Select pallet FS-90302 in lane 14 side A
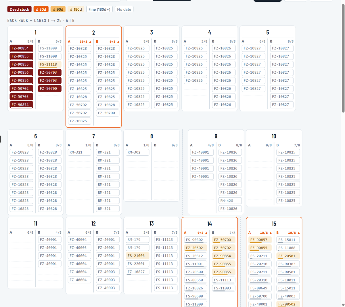The image size is (345, 307). coord(196,240)
